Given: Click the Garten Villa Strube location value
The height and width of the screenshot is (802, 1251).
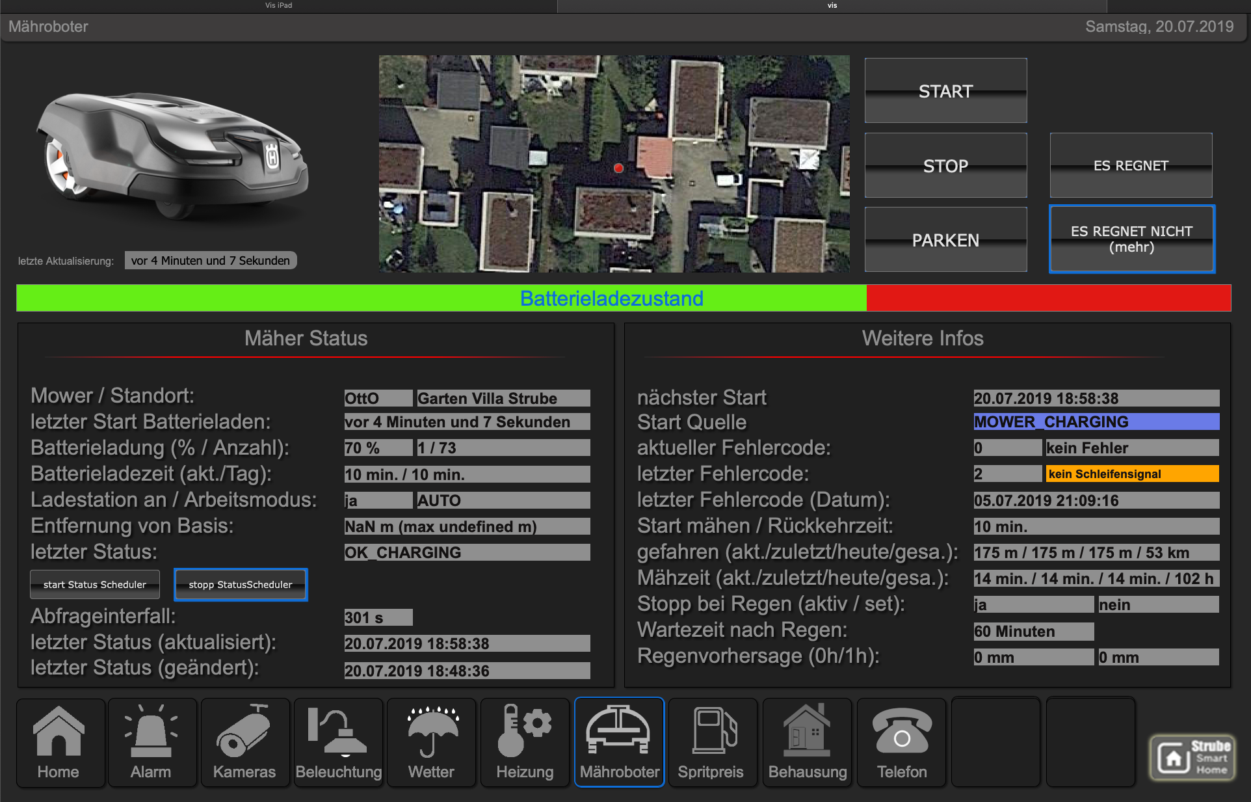Looking at the screenshot, I should 504,398.
